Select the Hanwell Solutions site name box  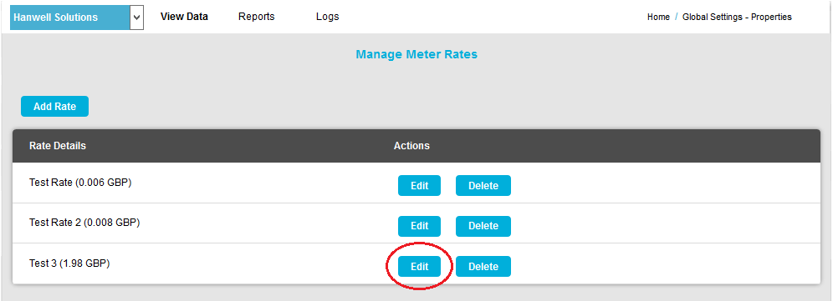[x=70, y=18]
